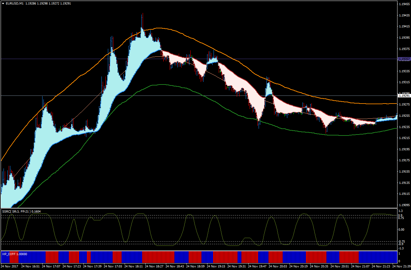Click the 24 Nov 20:03 time label
The image size is (411, 270).
pyautogui.click(x=278, y=267)
